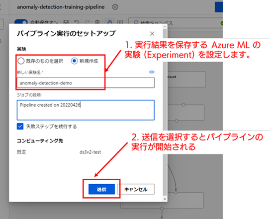Image resolution: width=270 pixels, height=219 pixels.
Task: Click the select pointer tool icon
Action: [120, 22]
